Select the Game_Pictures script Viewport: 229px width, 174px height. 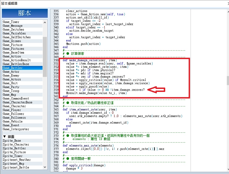(22, 49)
